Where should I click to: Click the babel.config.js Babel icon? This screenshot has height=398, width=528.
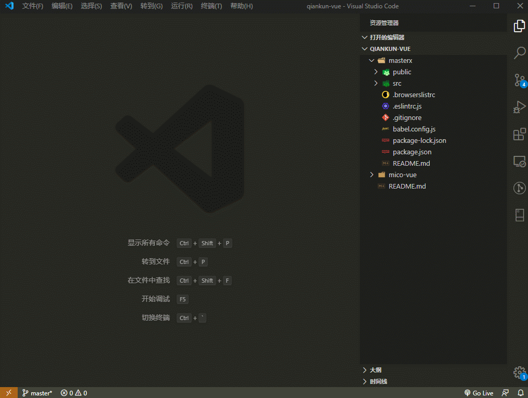[386, 129]
